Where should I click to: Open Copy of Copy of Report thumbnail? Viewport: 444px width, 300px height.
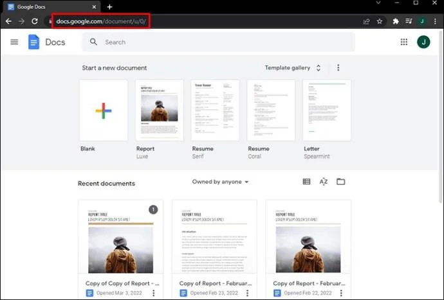coord(120,237)
